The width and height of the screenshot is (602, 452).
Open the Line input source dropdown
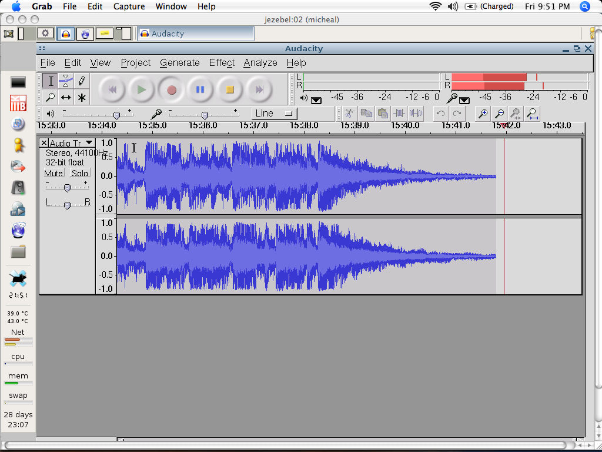click(x=274, y=114)
